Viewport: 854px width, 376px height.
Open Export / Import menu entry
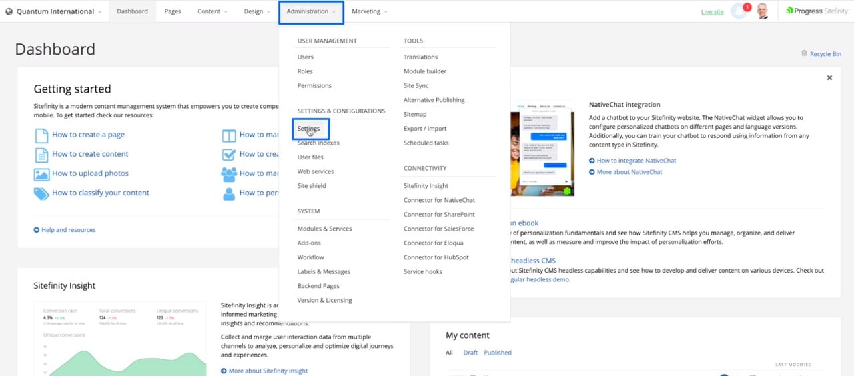click(425, 129)
